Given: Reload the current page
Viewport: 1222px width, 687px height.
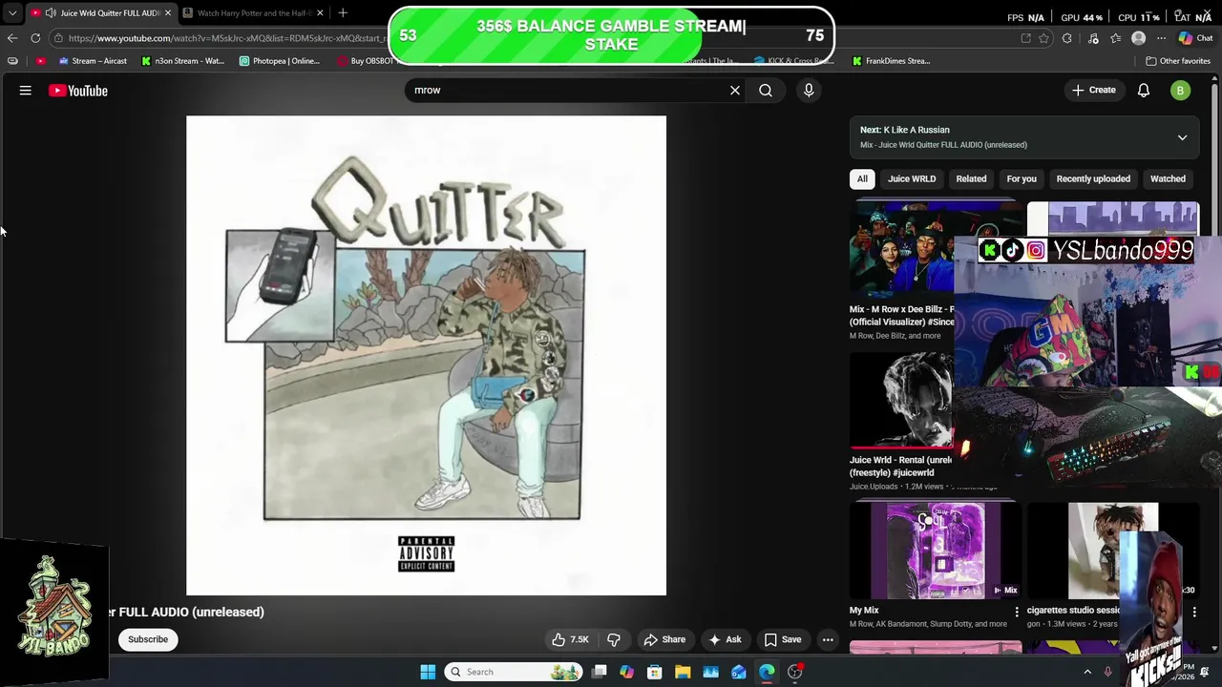Looking at the screenshot, I should pos(35,38).
